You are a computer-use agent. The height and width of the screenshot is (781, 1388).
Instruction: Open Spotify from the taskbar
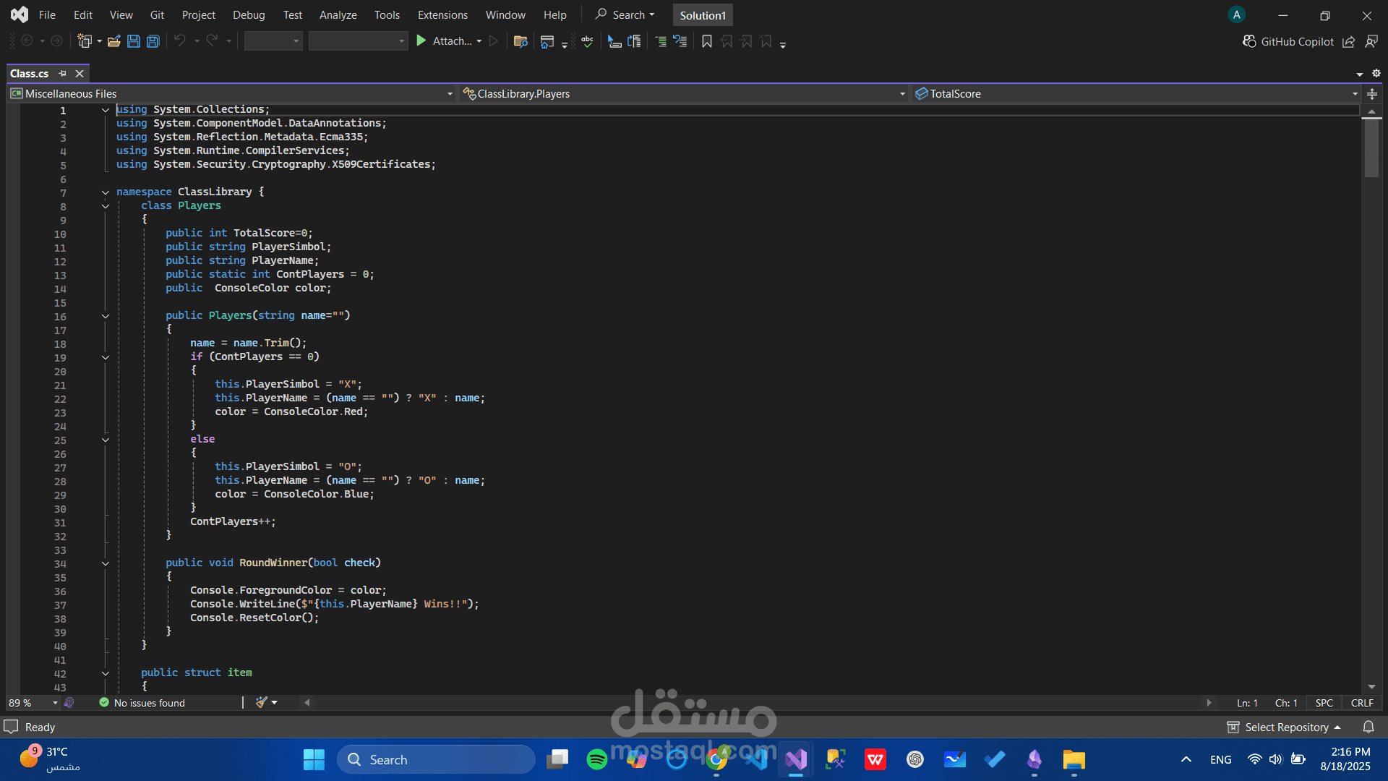(597, 759)
